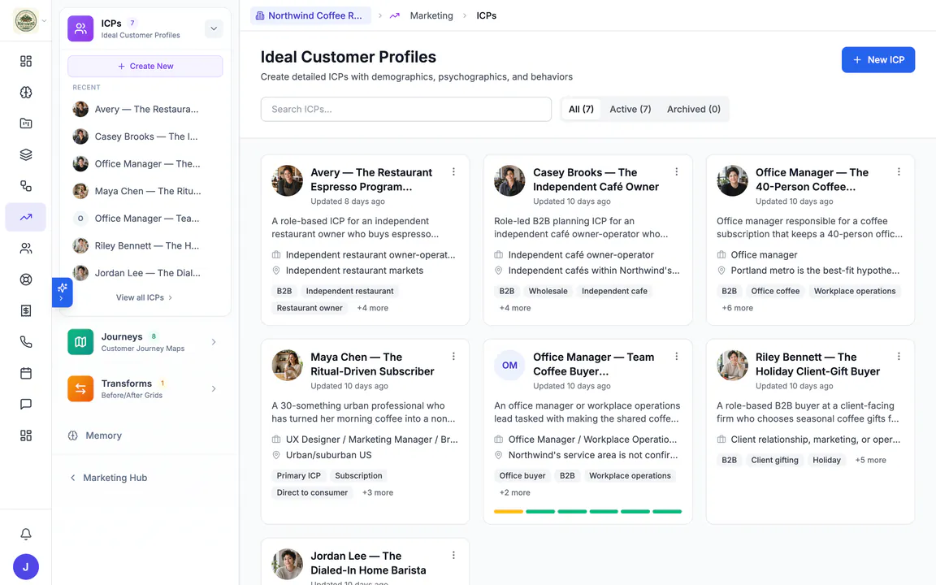The image size is (936, 585).
Task: Open the people icon in left rail
Action: click(26, 249)
